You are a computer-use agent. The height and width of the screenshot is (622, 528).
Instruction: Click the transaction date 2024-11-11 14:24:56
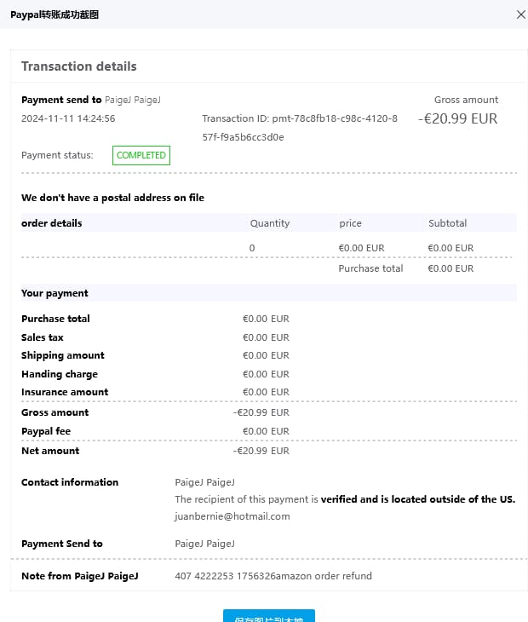coord(68,119)
